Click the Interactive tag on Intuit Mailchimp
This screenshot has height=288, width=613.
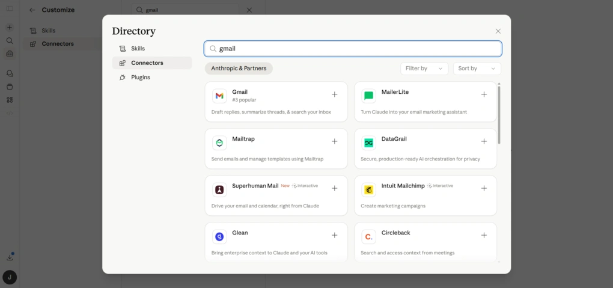pyautogui.click(x=440, y=186)
